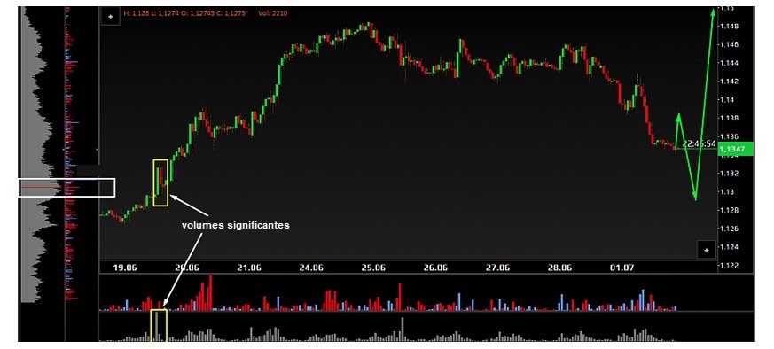Click the 22:46:54 candle countdown timer
This screenshot has width=774, height=349.
699,143
